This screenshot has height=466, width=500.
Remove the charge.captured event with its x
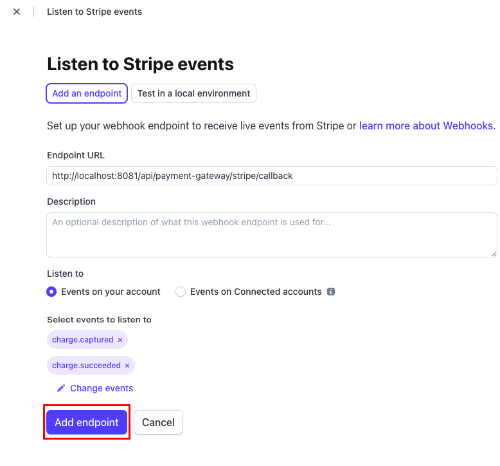[120, 340]
